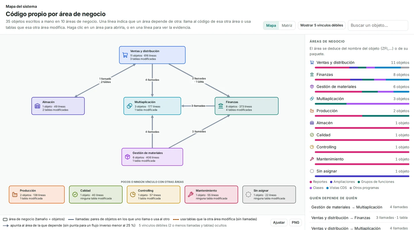
Task: Click the wrench icon beside Mantenimiento in the sidebar list
Action: pyautogui.click(x=312, y=159)
